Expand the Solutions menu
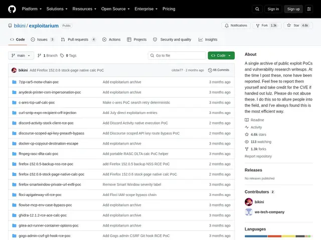Image resolution: width=321 pixels, height=240 pixels. click(57, 9)
